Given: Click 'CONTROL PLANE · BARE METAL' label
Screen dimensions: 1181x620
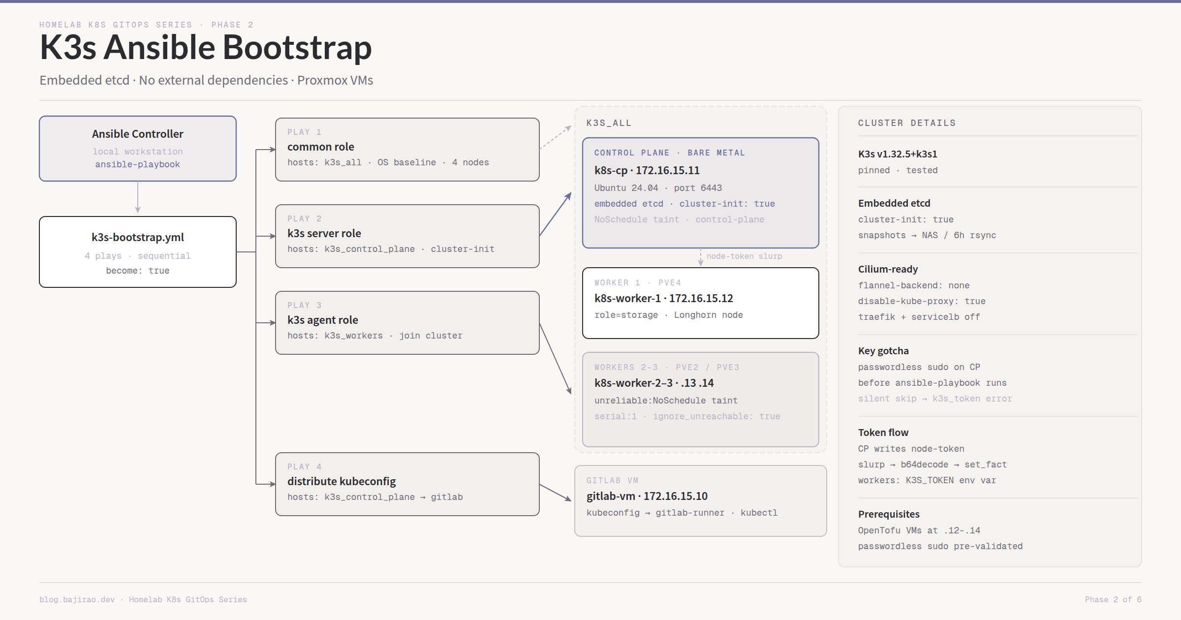Looking at the screenshot, I should pyautogui.click(x=670, y=153).
